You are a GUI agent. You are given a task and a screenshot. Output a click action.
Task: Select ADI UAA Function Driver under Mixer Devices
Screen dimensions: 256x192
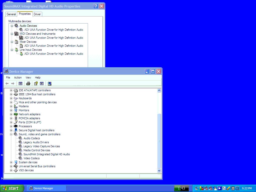tap(54, 46)
